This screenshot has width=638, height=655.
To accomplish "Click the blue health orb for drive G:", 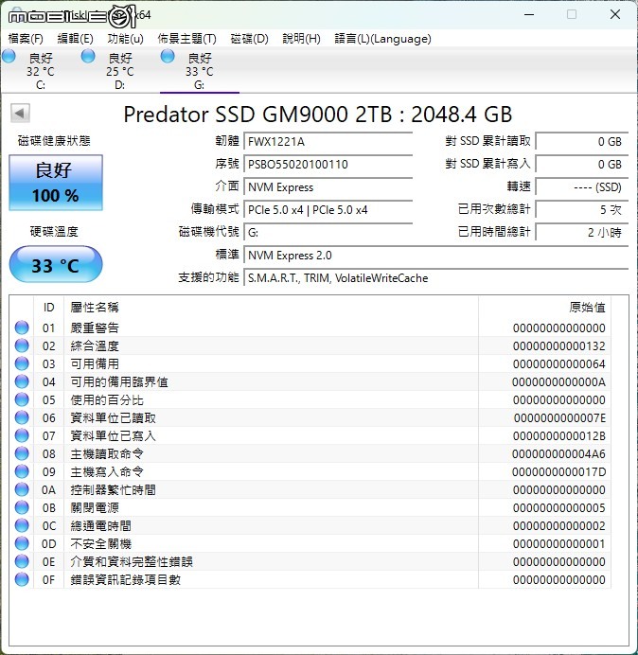I will coord(168,57).
